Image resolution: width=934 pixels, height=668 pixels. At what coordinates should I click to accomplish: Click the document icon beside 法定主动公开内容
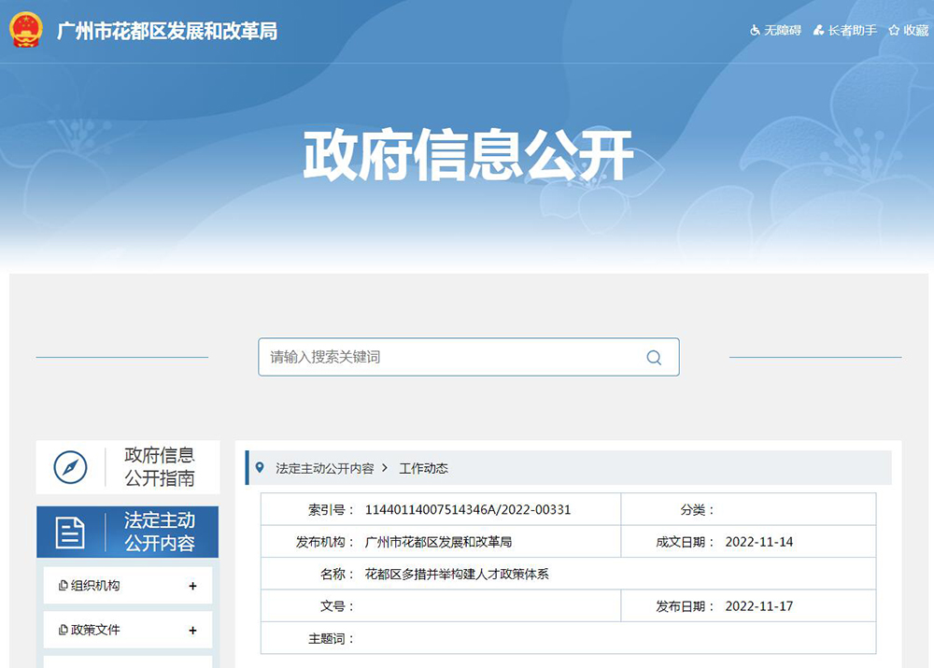[x=70, y=533]
